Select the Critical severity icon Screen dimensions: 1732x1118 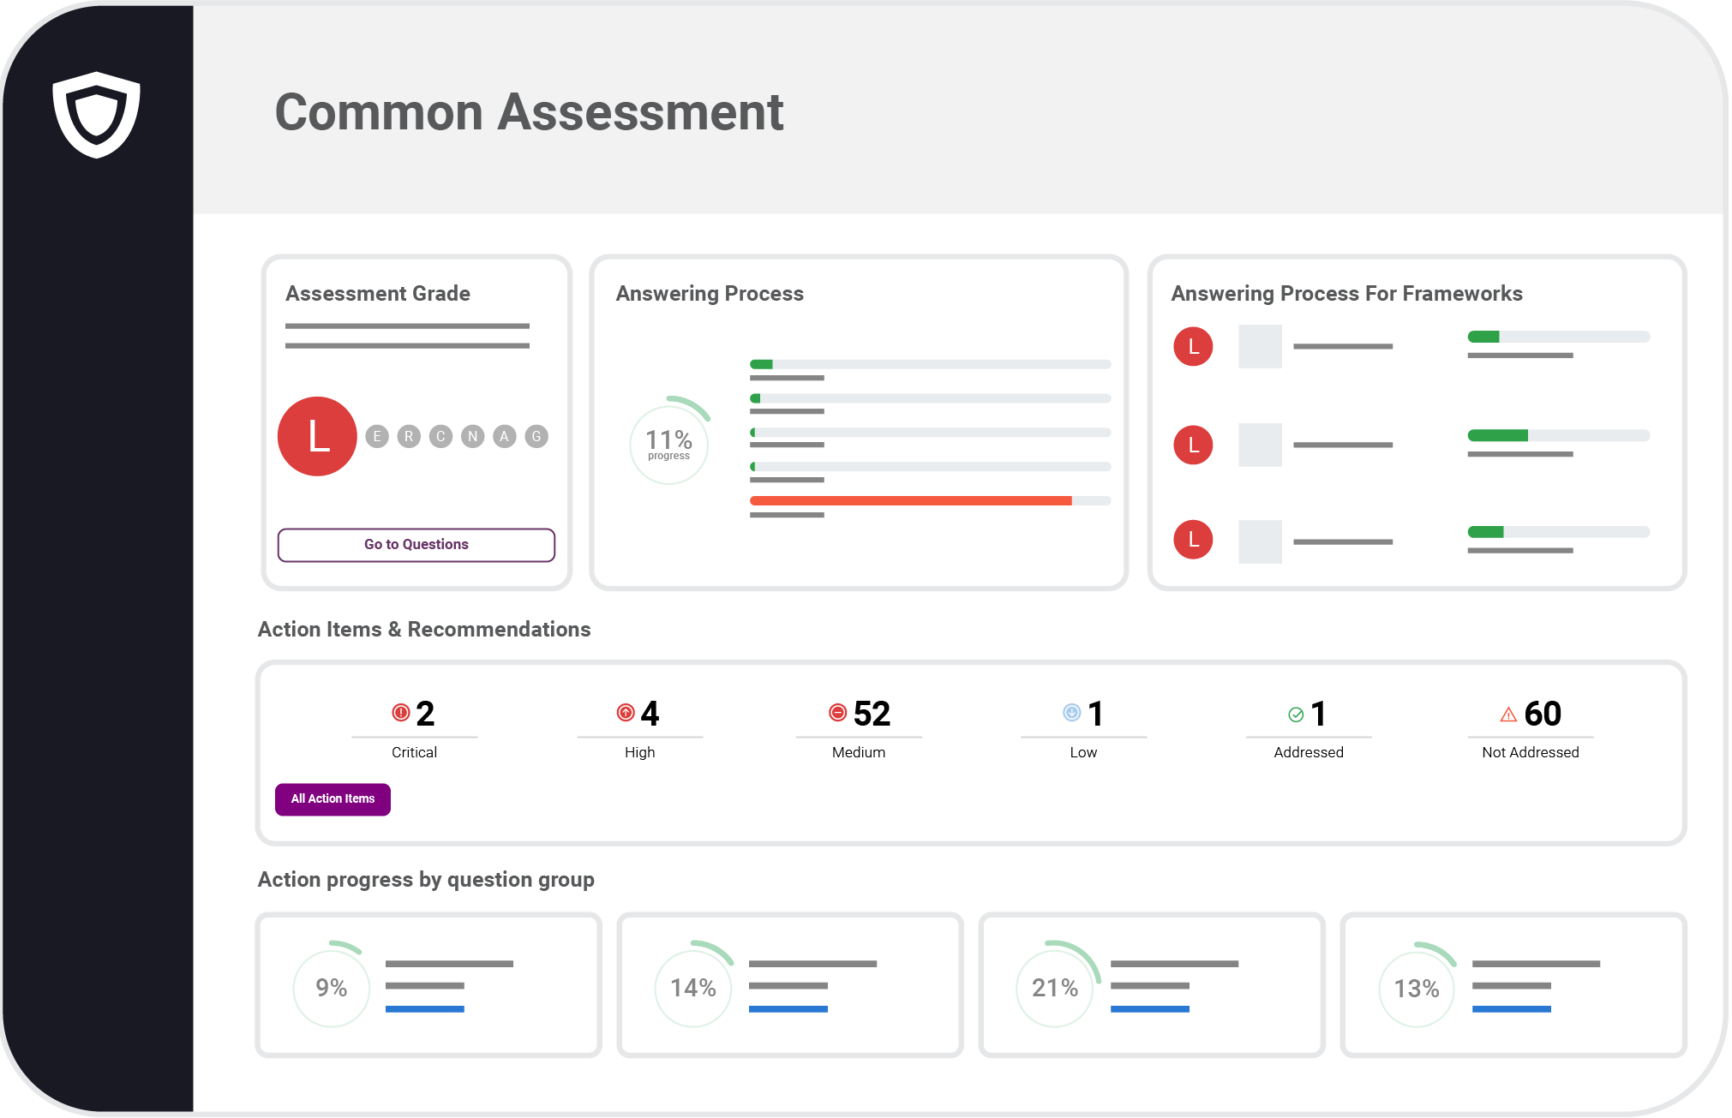[x=399, y=712]
